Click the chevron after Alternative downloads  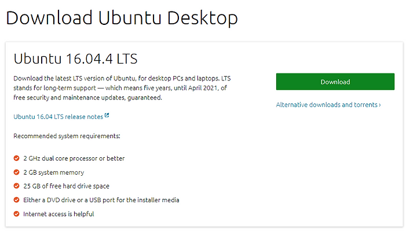pos(379,105)
